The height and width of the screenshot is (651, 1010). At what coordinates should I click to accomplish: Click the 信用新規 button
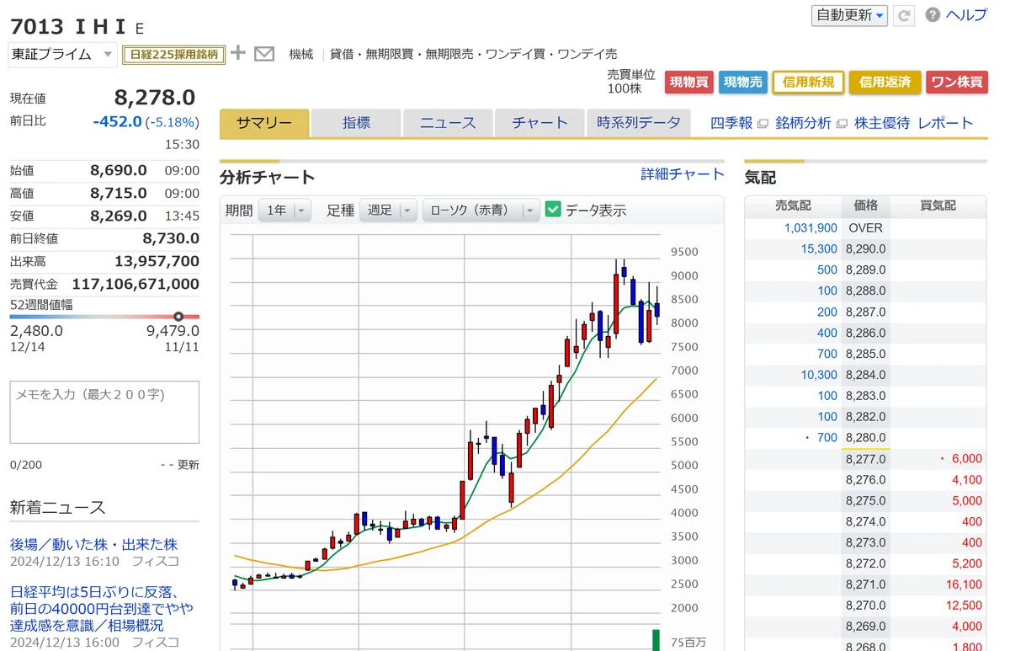click(808, 82)
